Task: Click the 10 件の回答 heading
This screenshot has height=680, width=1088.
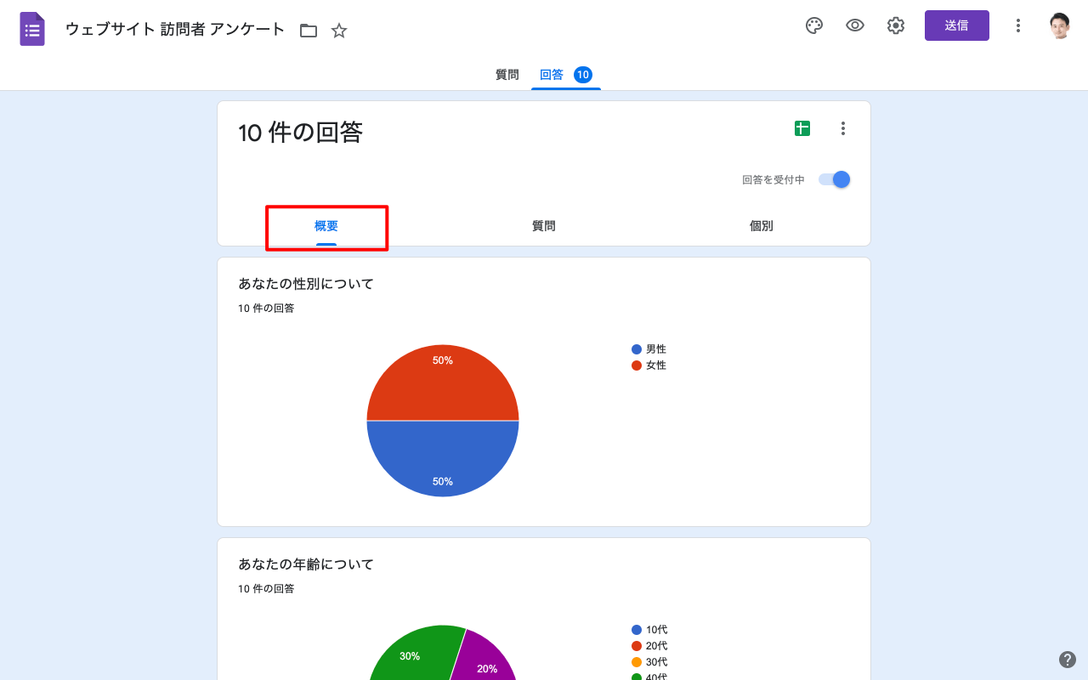Action: tap(300, 133)
